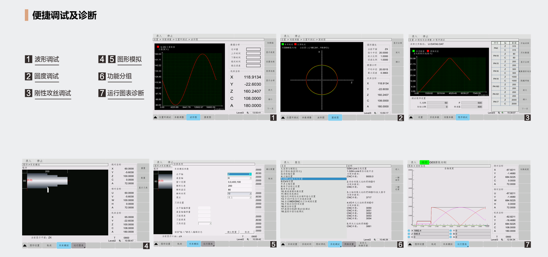Click up-arrow icon in roundness screen 2
Screen dimensions: 548x257
(x=283, y=117)
